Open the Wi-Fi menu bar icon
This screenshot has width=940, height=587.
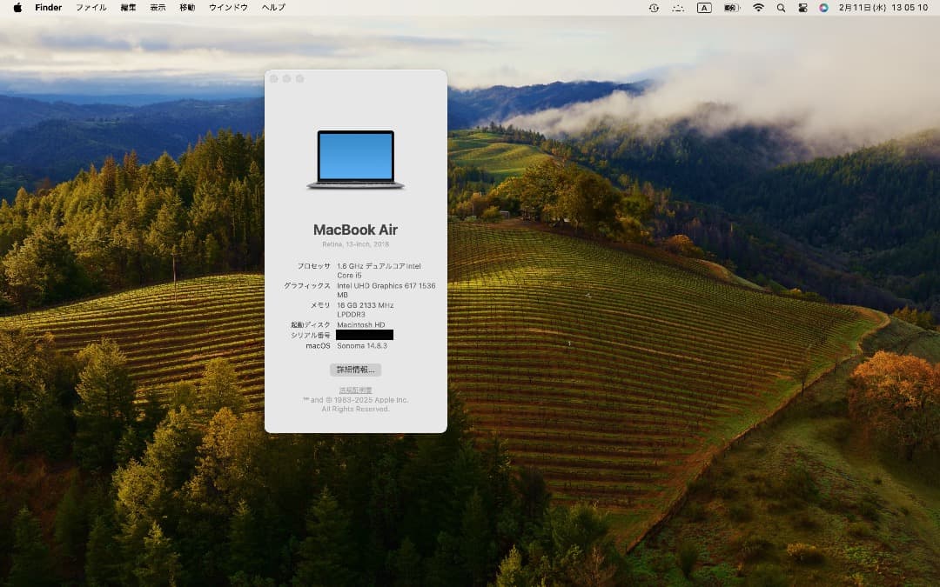tap(758, 7)
